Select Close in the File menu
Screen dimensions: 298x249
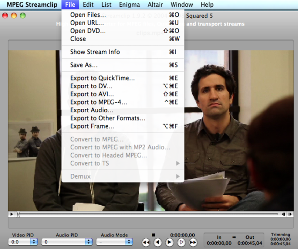click(x=123, y=39)
